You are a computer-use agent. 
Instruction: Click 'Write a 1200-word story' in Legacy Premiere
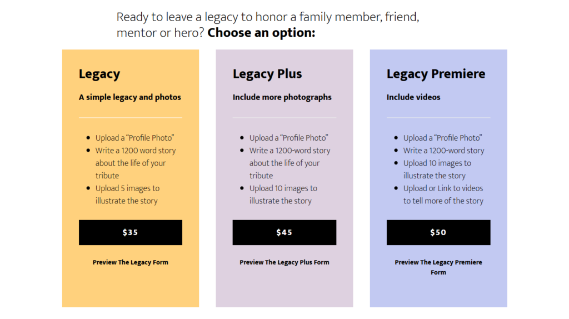pos(443,151)
